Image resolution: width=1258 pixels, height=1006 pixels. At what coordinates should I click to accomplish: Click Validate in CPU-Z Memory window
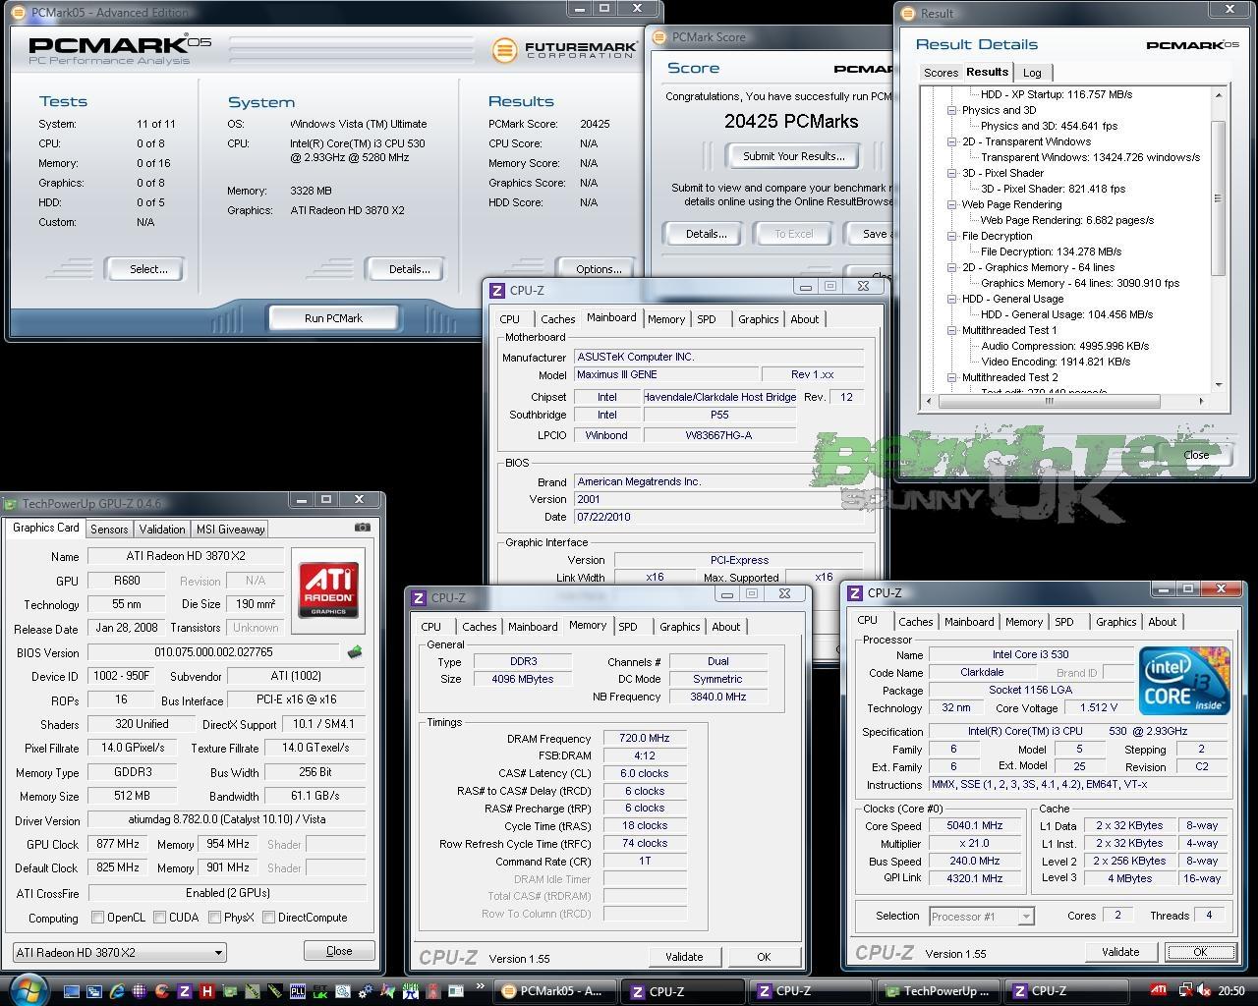tap(684, 957)
